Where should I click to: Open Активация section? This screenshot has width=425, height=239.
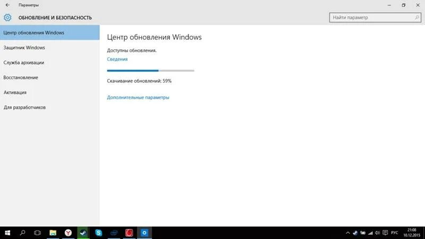click(x=49, y=92)
